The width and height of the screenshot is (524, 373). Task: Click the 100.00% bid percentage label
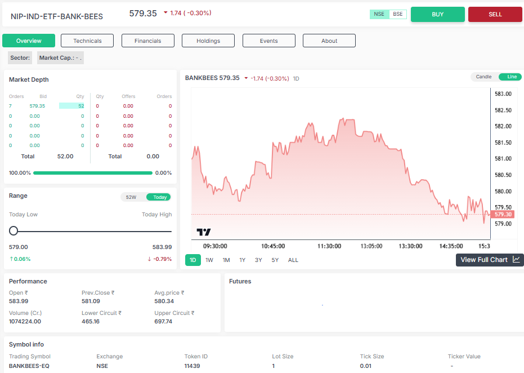click(20, 173)
